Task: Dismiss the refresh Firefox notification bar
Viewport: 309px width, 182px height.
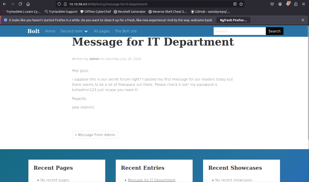Action: (x=303, y=20)
